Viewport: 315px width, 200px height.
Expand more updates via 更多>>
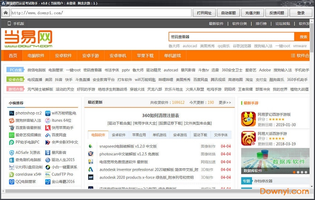(x=225, y=103)
